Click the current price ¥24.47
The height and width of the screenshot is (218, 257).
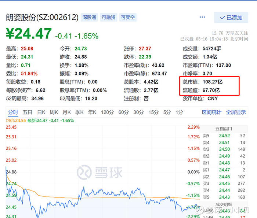tap(29, 34)
